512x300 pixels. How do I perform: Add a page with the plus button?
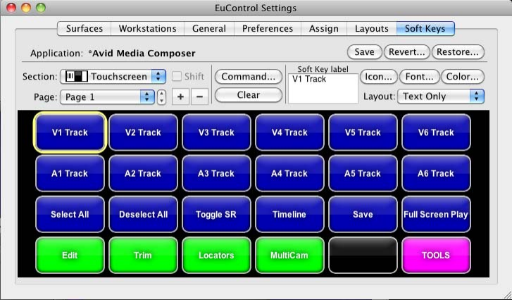[x=180, y=96]
